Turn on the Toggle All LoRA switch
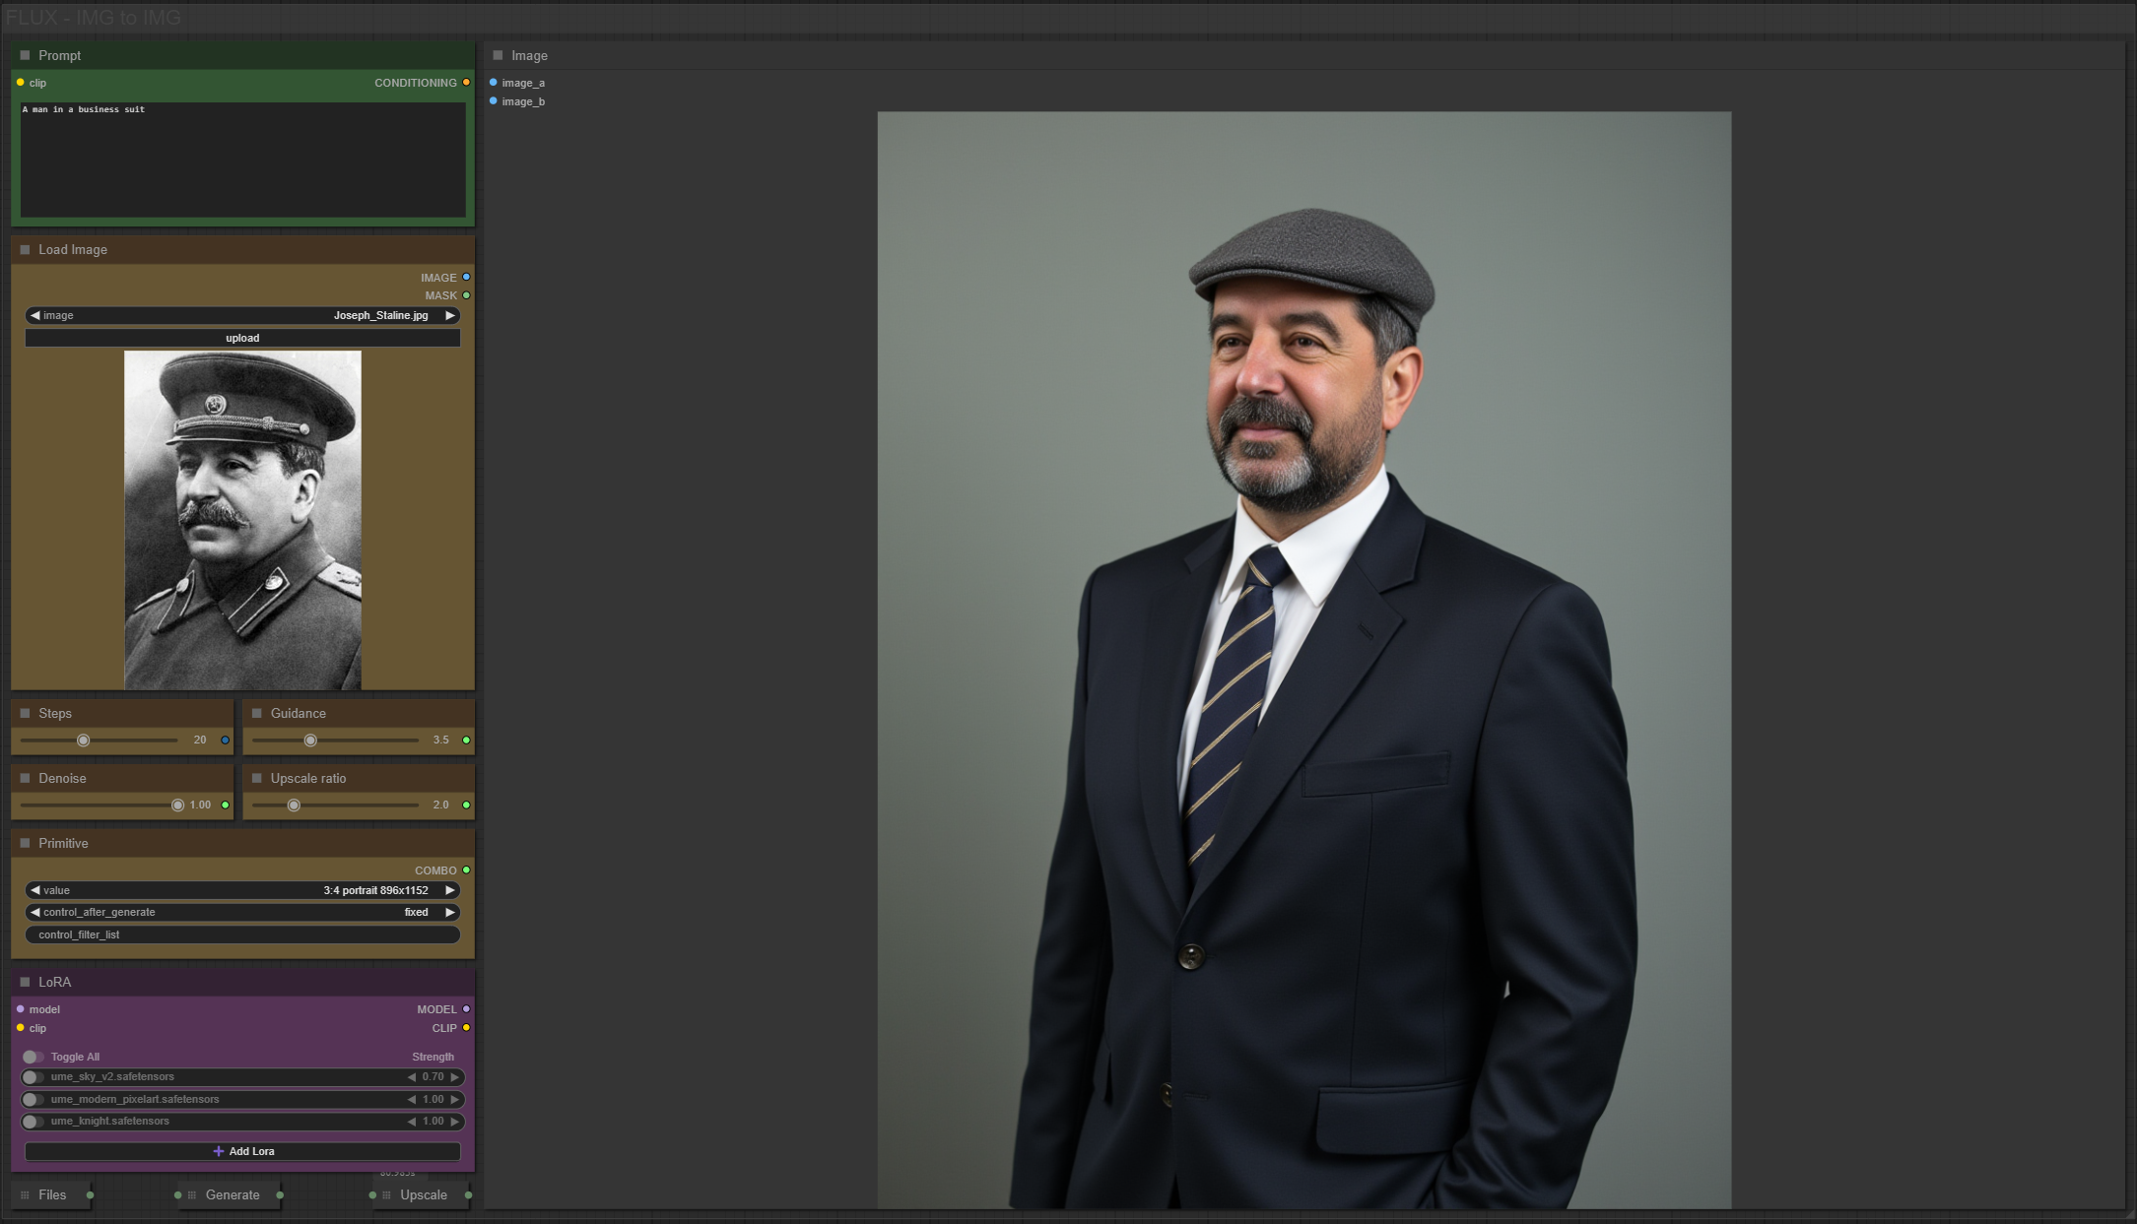 33,1057
